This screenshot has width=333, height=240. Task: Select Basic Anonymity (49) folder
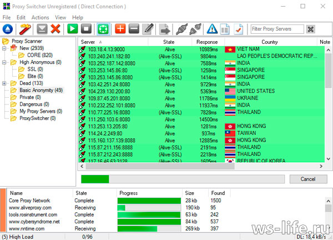(x=41, y=91)
